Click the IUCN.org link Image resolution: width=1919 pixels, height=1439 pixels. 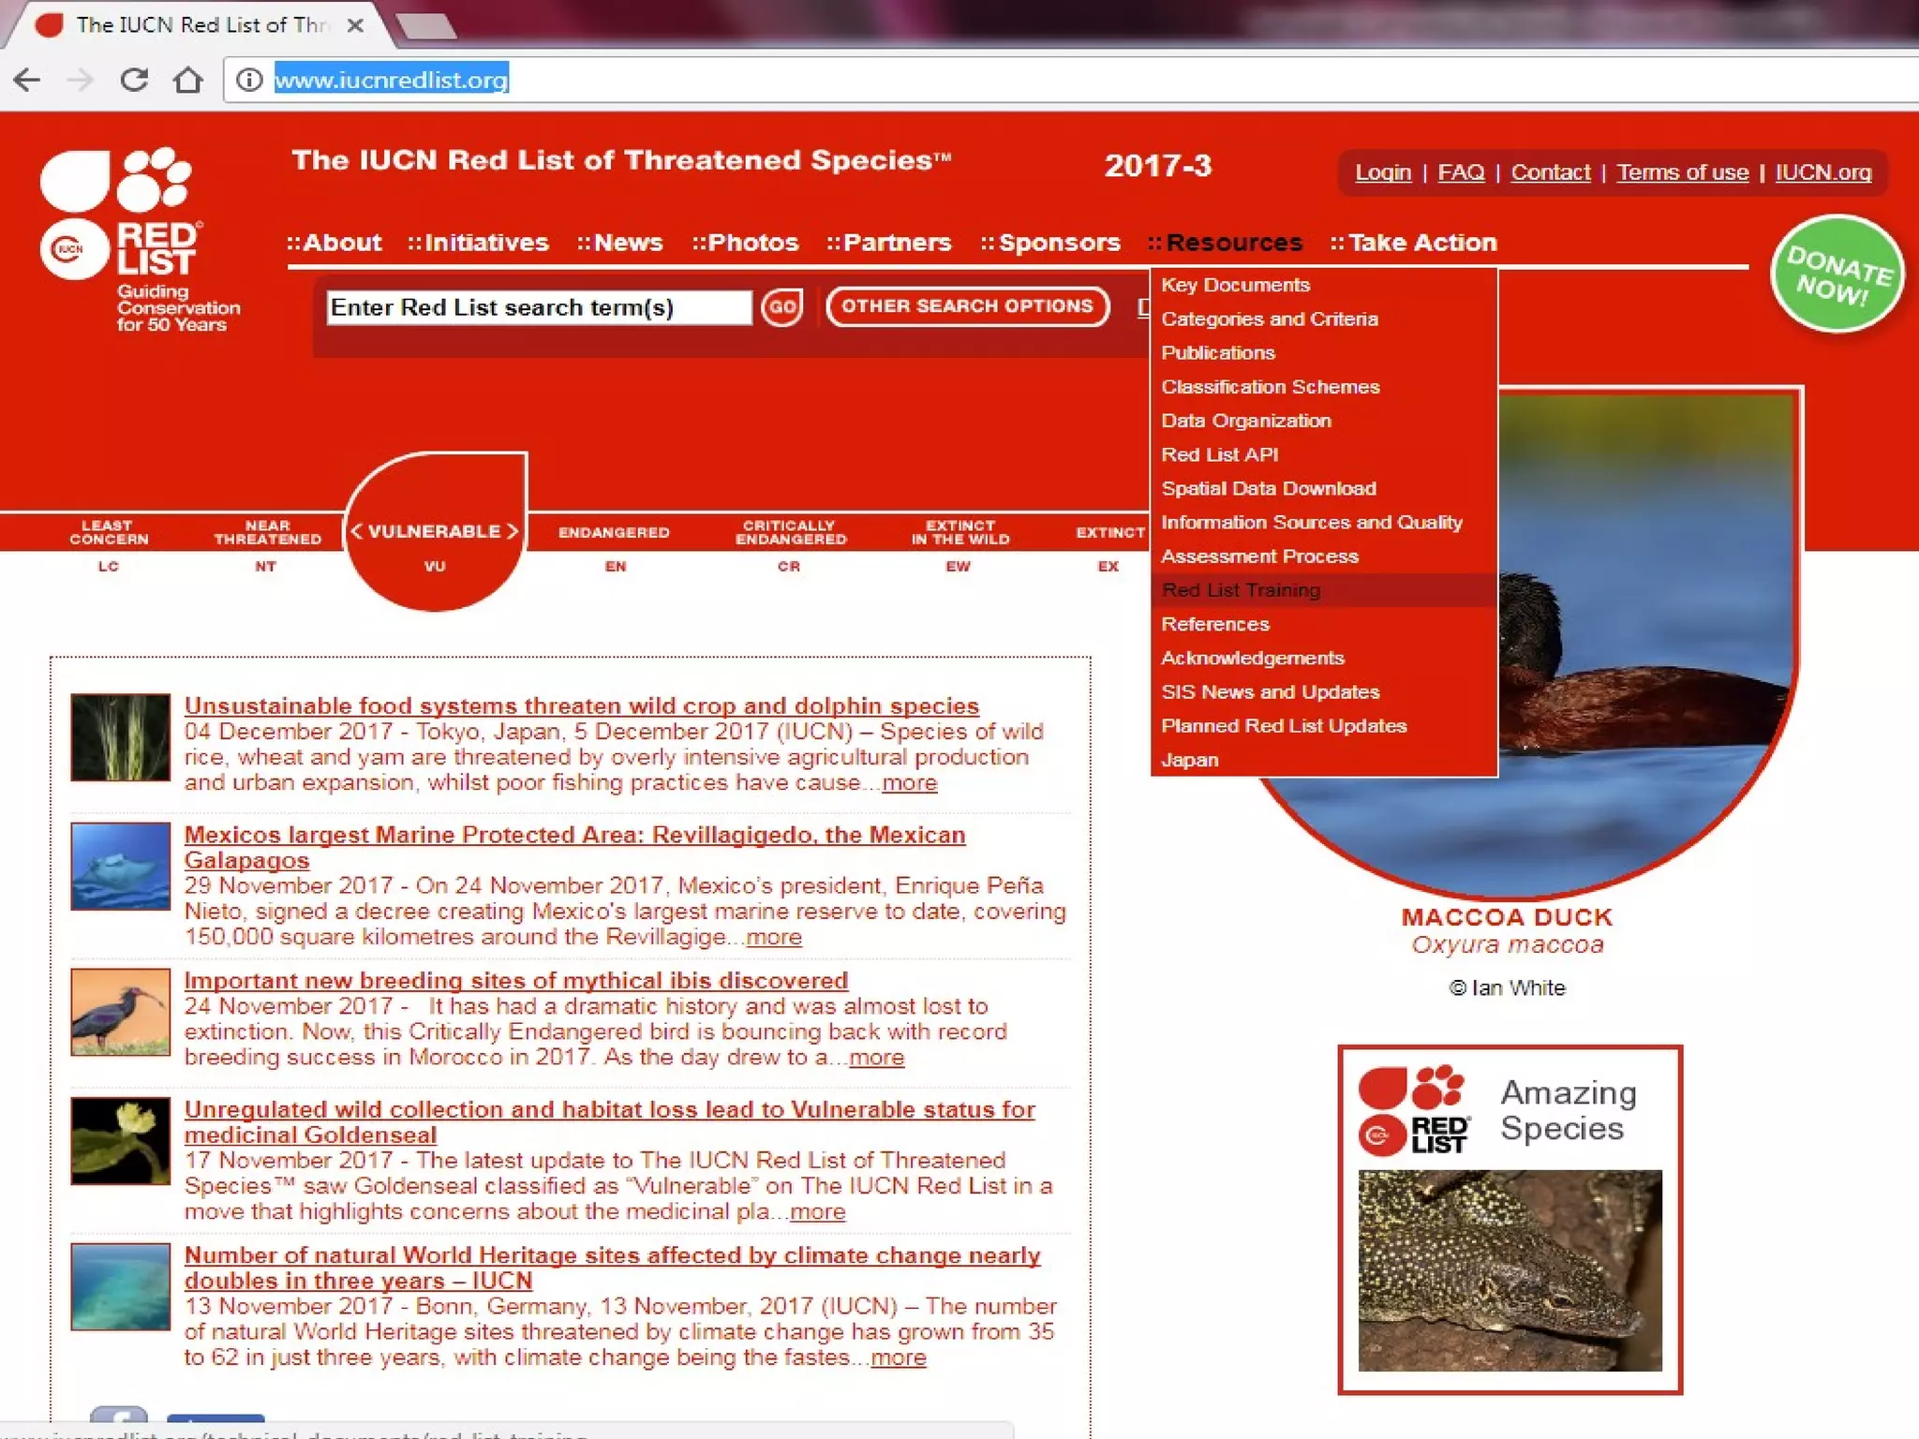point(1822,172)
